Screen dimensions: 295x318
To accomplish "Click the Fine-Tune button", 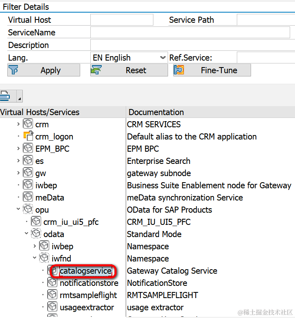I will (212, 70).
